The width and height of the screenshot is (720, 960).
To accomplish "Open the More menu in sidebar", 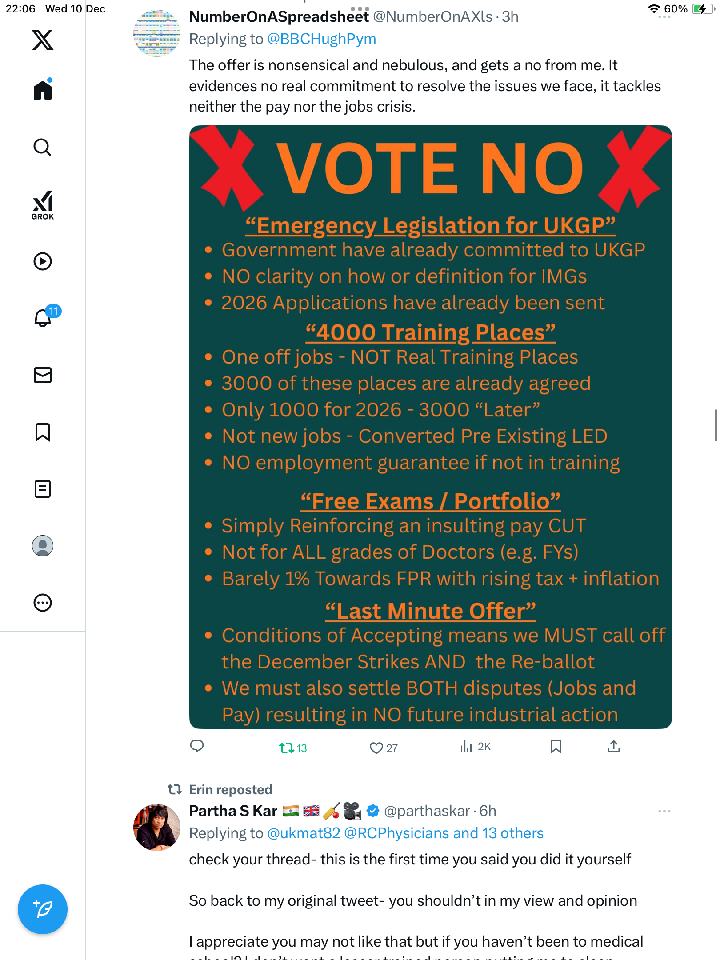I will coord(43,603).
